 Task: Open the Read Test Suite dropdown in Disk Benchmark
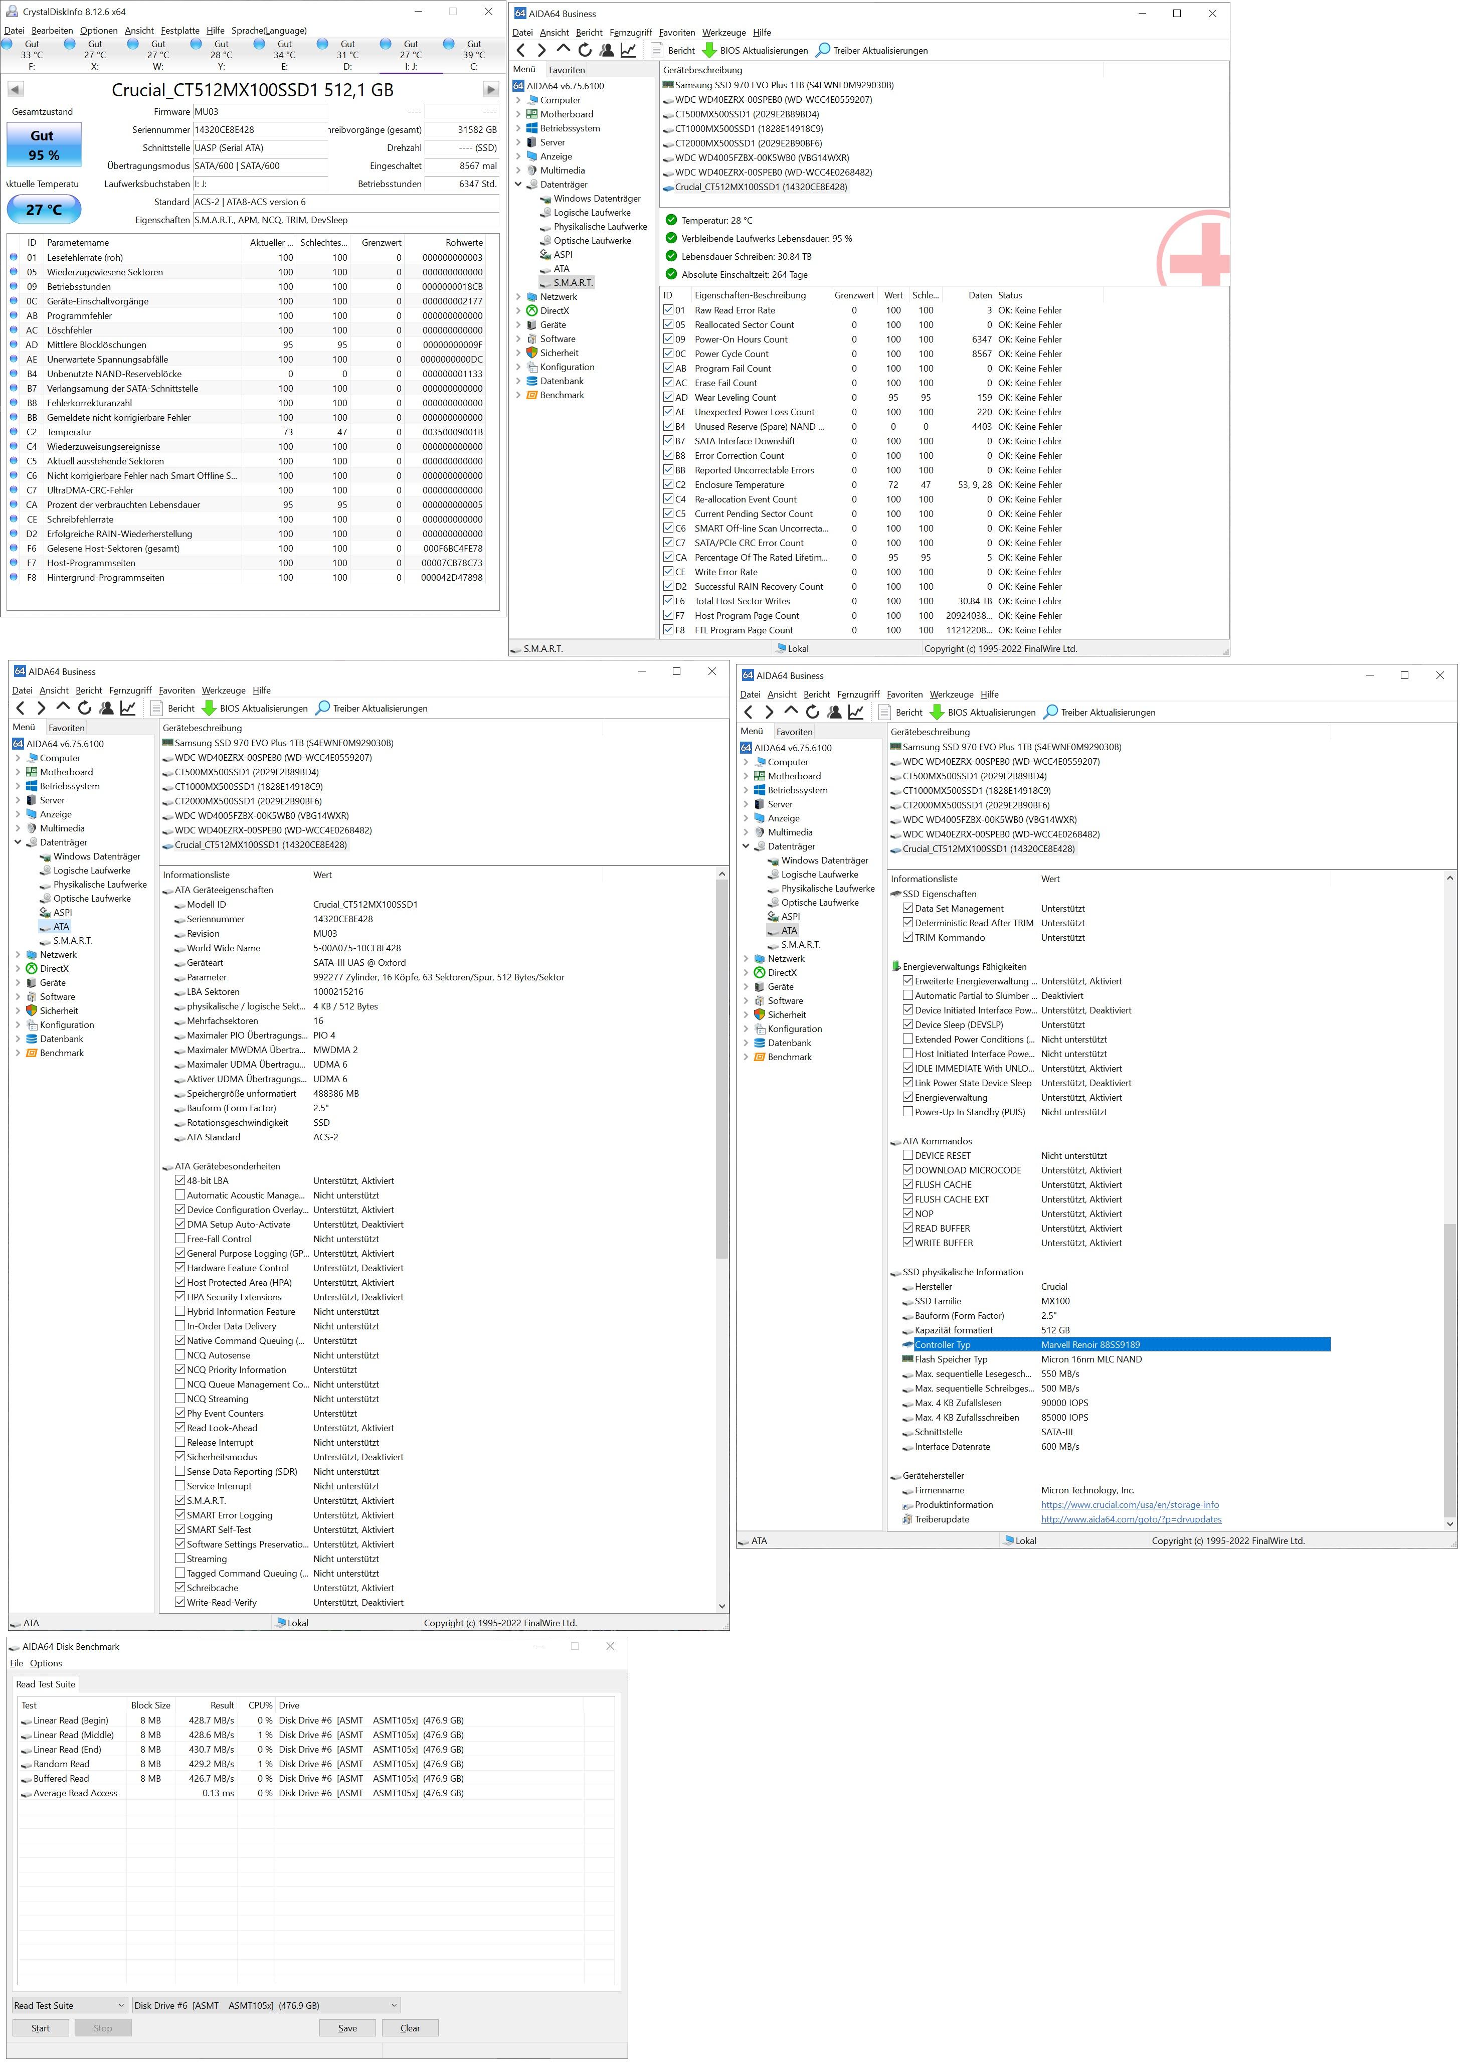[70, 2005]
